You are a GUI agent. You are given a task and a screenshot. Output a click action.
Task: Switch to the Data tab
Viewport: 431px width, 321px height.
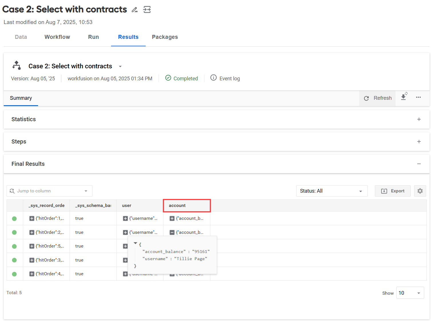point(21,37)
